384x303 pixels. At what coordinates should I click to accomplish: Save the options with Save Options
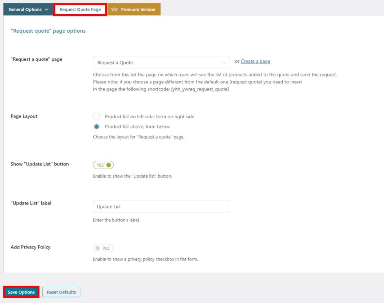(21, 292)
